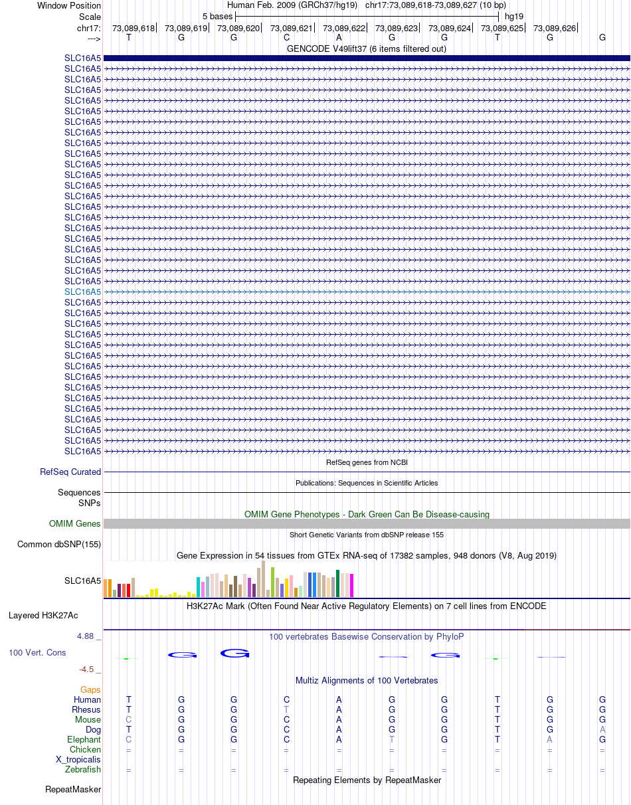The width and height of the screenshot is (631, 805).
Task: Click the Dog species label
Action: point(93,729)
